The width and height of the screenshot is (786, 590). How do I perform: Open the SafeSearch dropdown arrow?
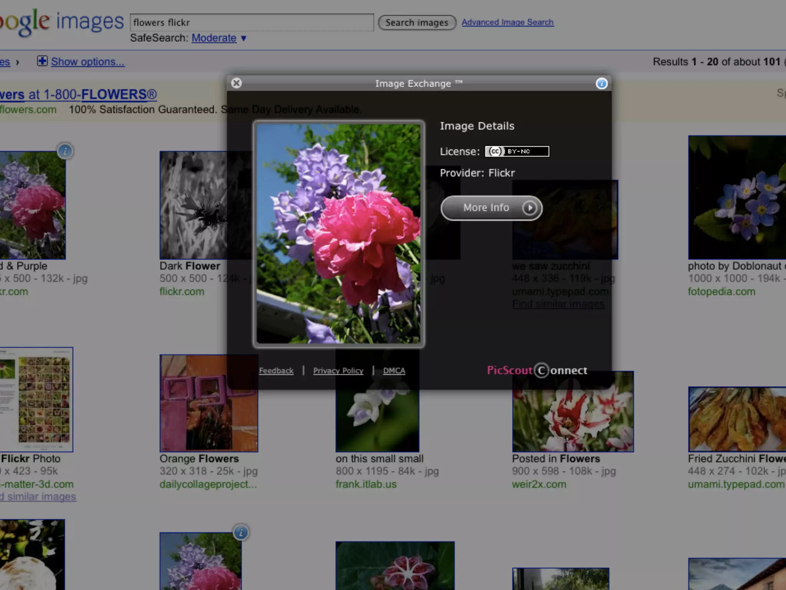[x=244, y=38]
